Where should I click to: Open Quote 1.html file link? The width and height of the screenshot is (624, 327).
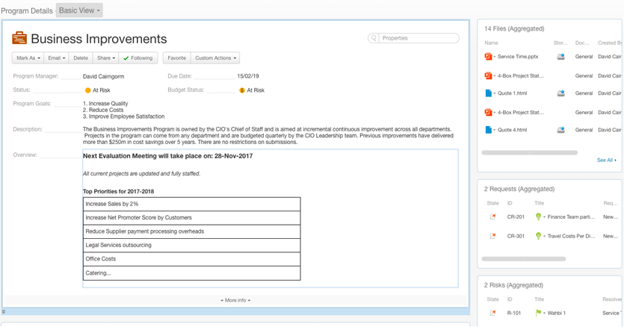tap(512, 93)
